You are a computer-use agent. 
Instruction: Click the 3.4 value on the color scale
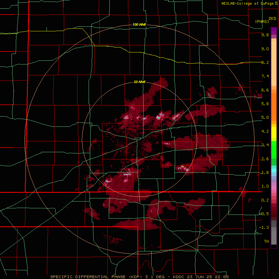pyautogui.click(x=265, y=145)
